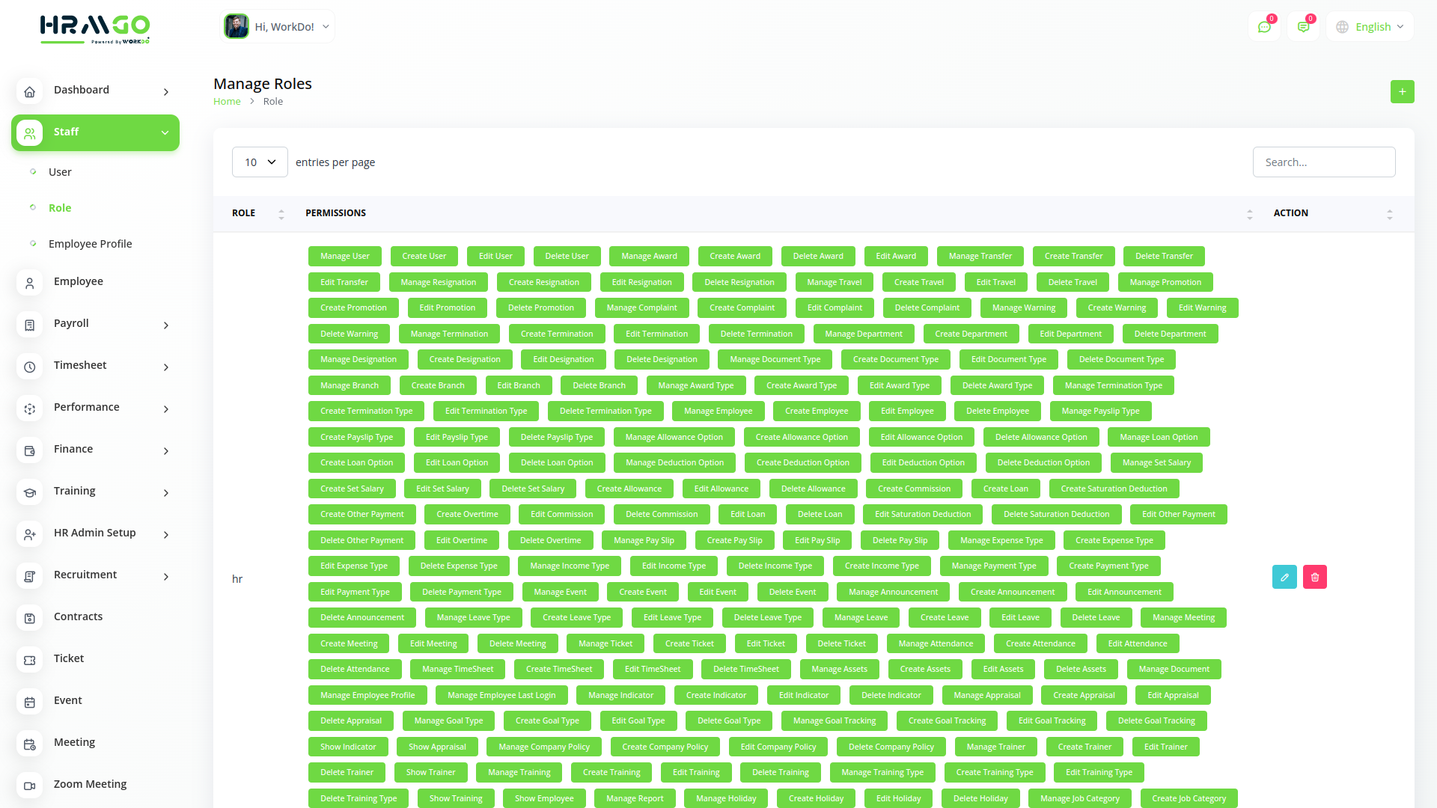Click the pencil edit icon for hr role
The height and width of the screenshot is (808, 1437).
click(x=1284, y=577)
